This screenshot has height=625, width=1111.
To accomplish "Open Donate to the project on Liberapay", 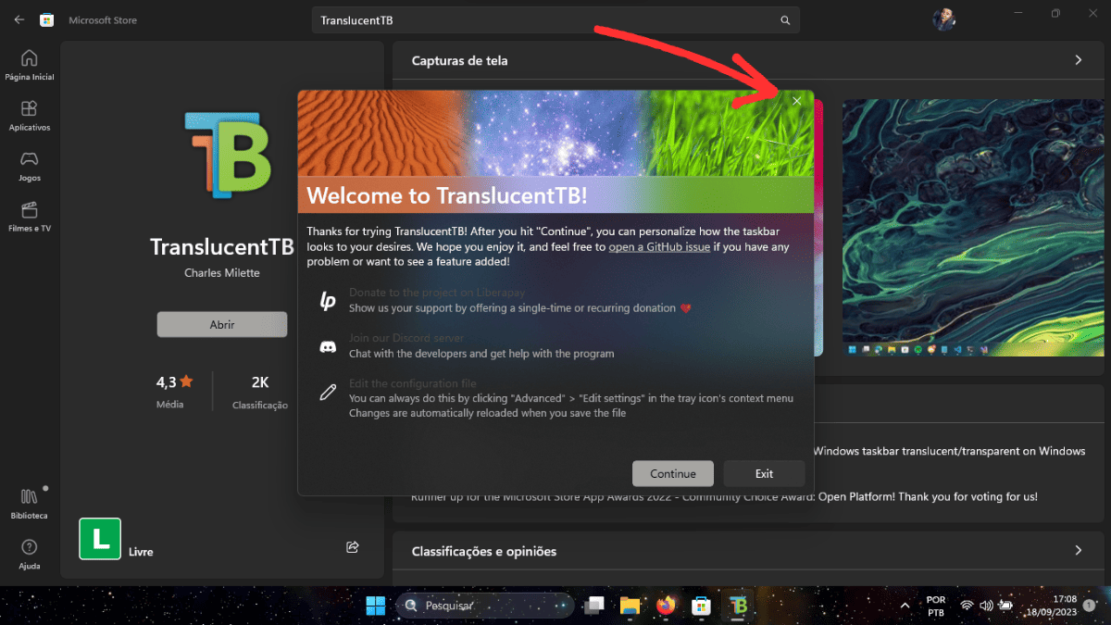I will pyautogui.click(x=437, y=293).
